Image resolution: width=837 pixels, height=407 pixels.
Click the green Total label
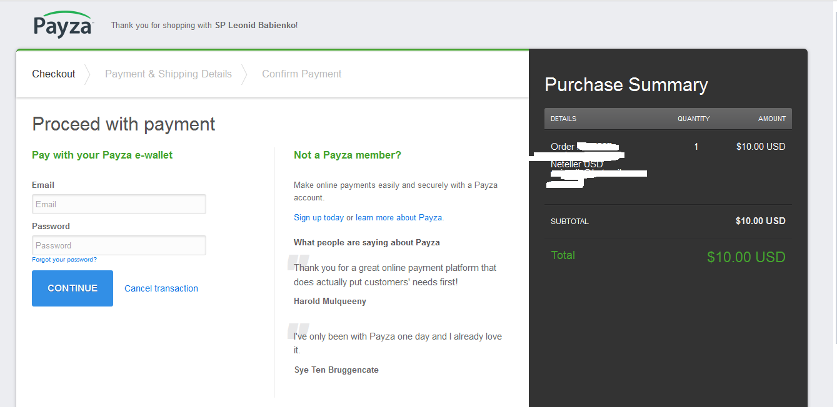563,255
